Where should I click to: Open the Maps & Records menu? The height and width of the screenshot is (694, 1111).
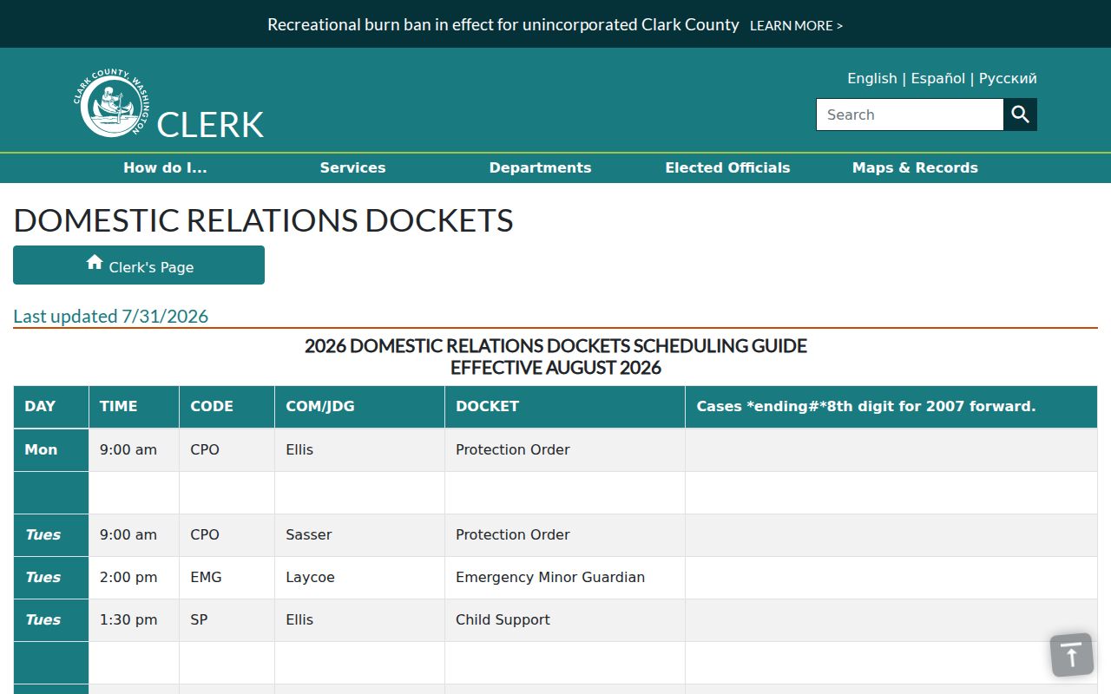click(915, 168)
